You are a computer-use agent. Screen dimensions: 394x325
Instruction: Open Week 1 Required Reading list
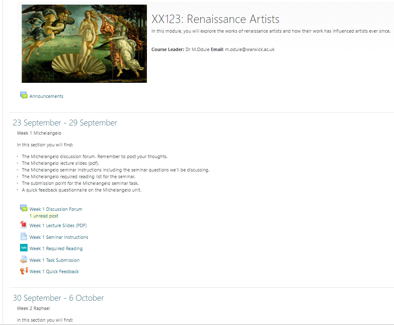pyautogui.click(x=56, y=248)
